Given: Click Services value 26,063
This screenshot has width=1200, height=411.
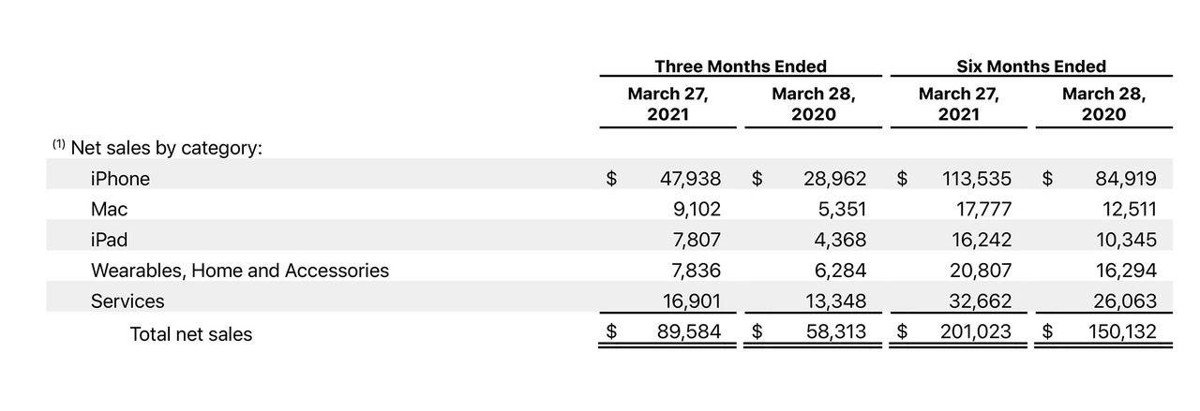Looking at the screenshot, I should (x=1126, y=301).
